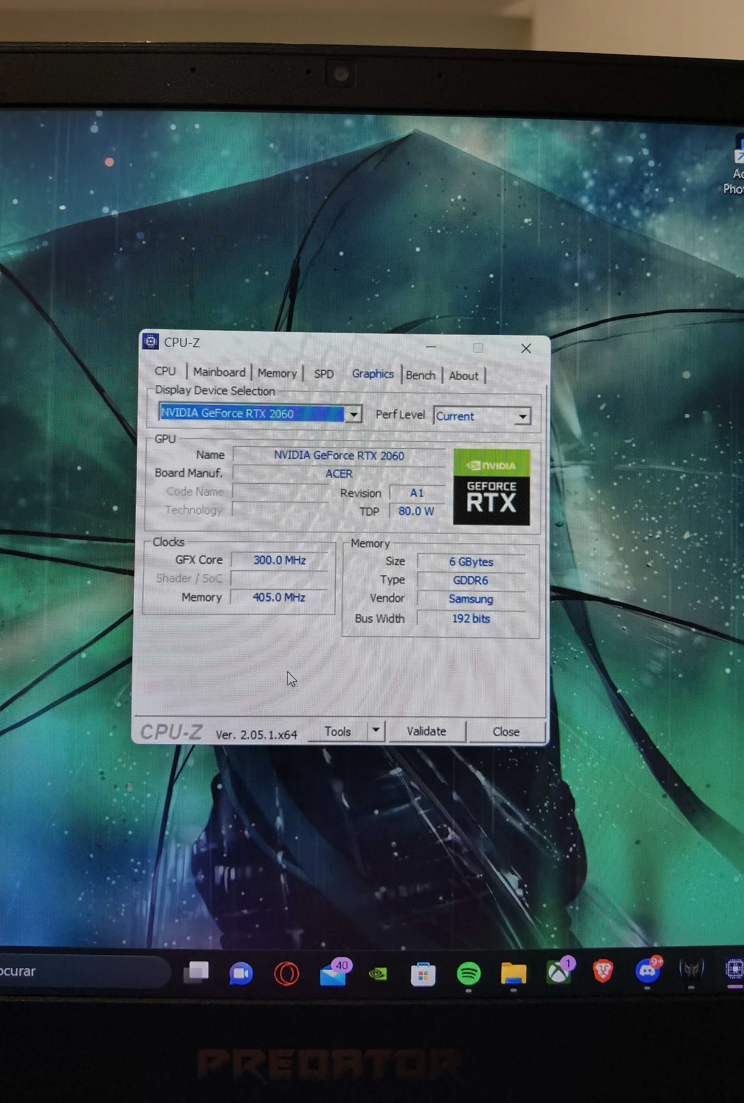The height and width of the screenshot is (1103, 744).
Task: Open the Mainboard tab
Action: [x=219, y=372]
